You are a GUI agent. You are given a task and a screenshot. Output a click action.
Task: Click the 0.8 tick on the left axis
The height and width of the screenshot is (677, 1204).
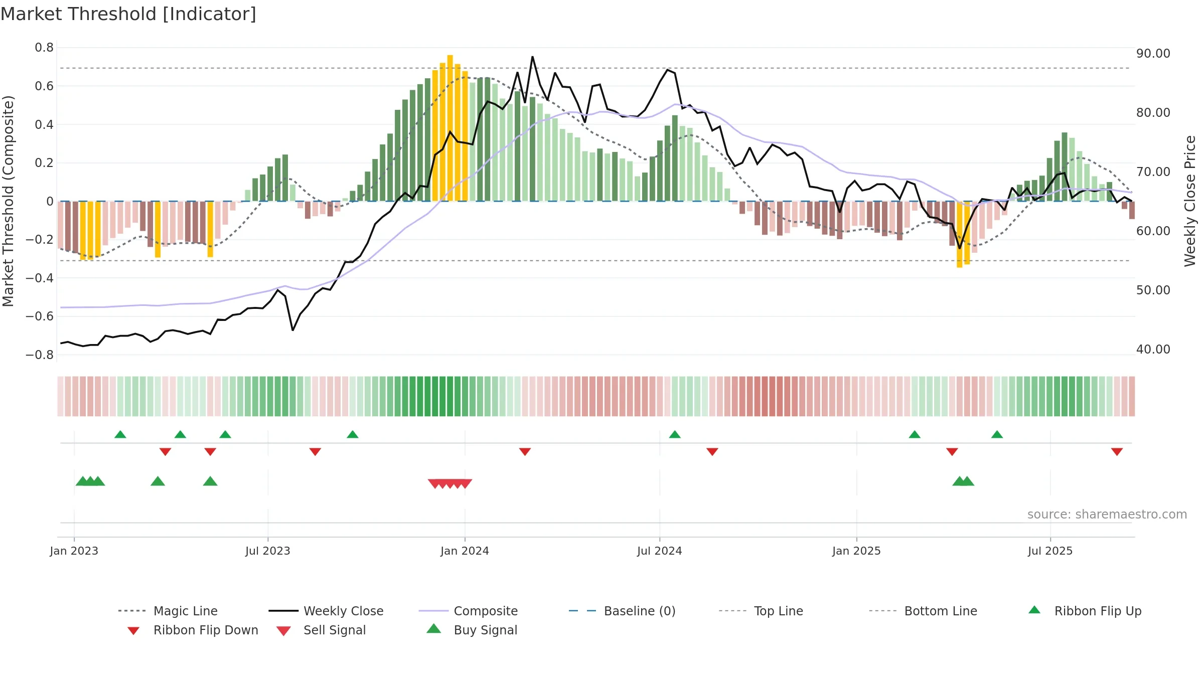[44, 48]
